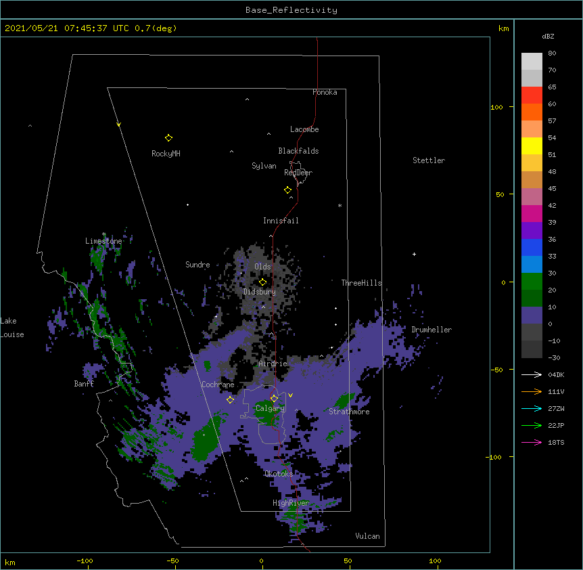This screenshot has width=583, height=570.
Task: Click the RockyMH label
Action: (x=166, y=154)
